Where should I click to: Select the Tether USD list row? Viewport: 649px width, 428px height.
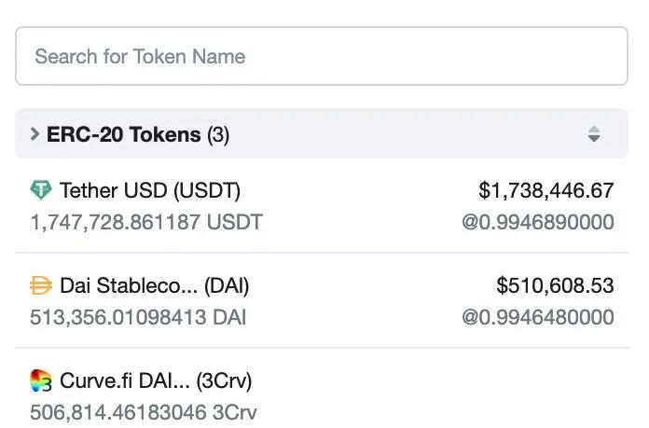322,206
